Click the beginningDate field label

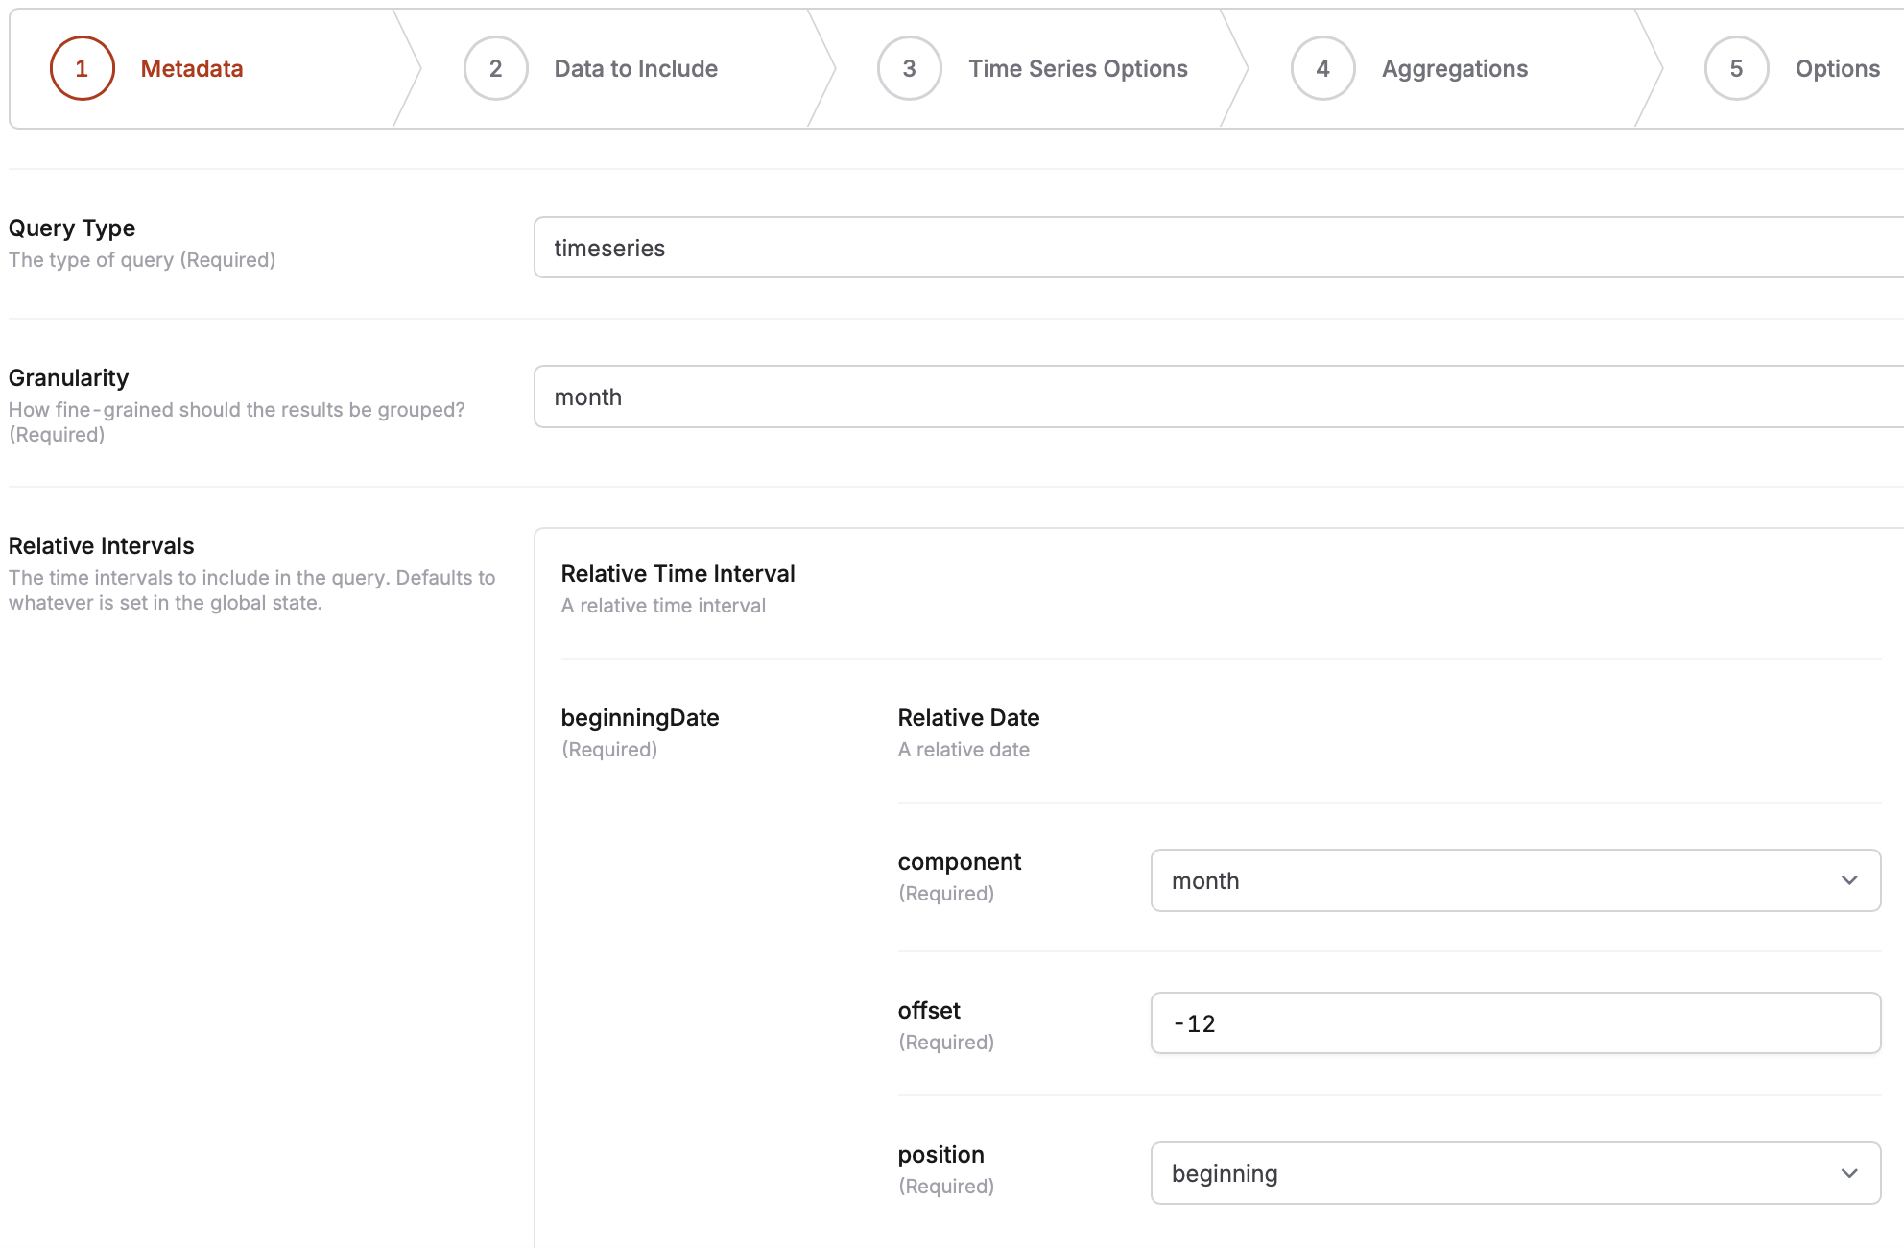(x=640, y=717)
